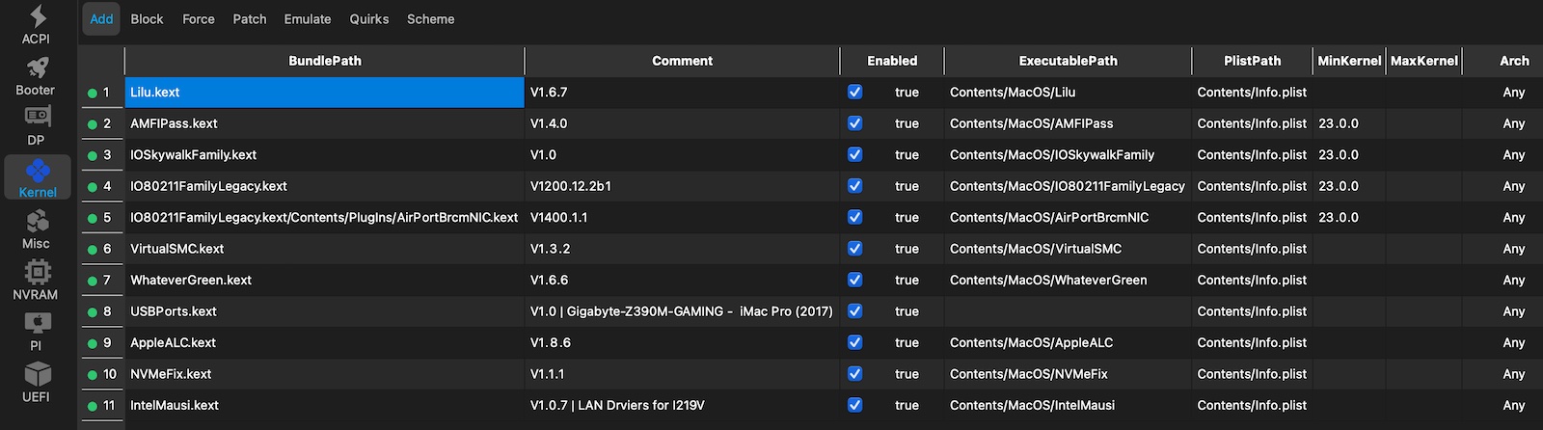
Task: Open the DP device properties section
Action: [x=37, y=125]
